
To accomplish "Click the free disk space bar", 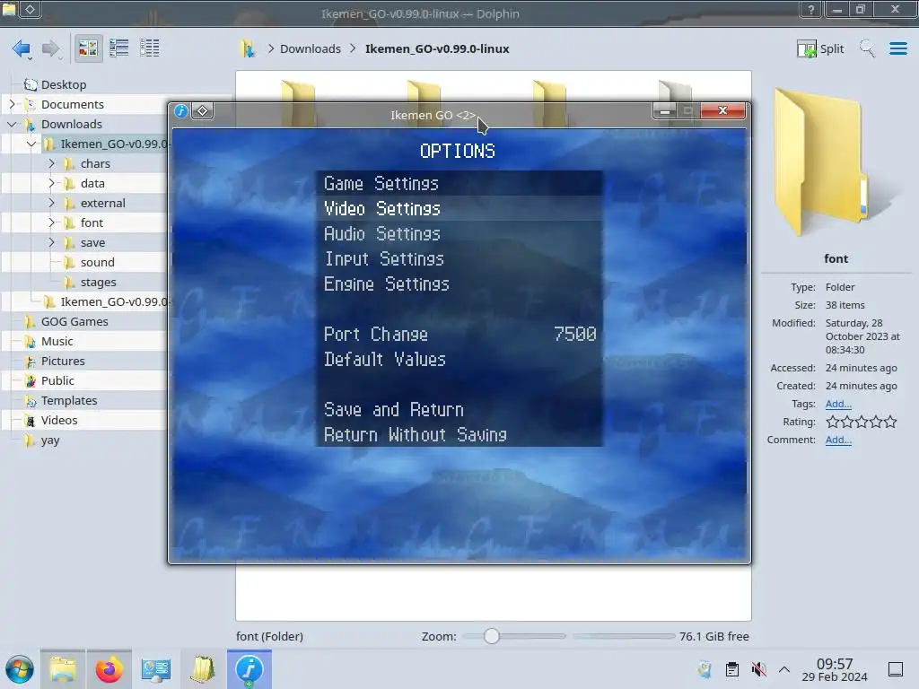I will pos(624,636).
